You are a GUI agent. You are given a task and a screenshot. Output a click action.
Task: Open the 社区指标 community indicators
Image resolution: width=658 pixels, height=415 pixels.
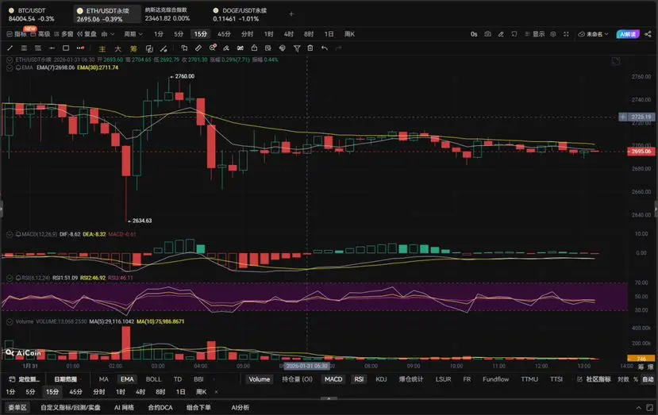(x=595, y=379)
